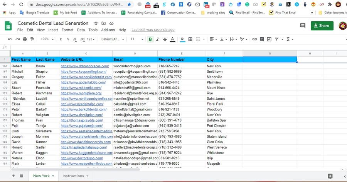Open the Format menu

pyautogui.click(x=67, y=30)
